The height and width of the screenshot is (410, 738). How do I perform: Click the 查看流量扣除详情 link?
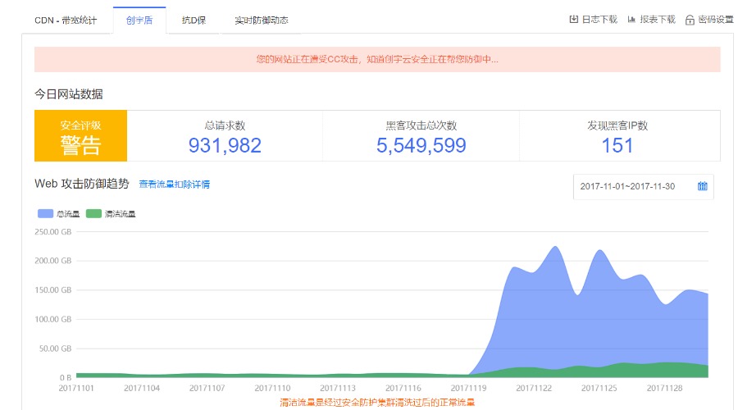pos(174,184)
